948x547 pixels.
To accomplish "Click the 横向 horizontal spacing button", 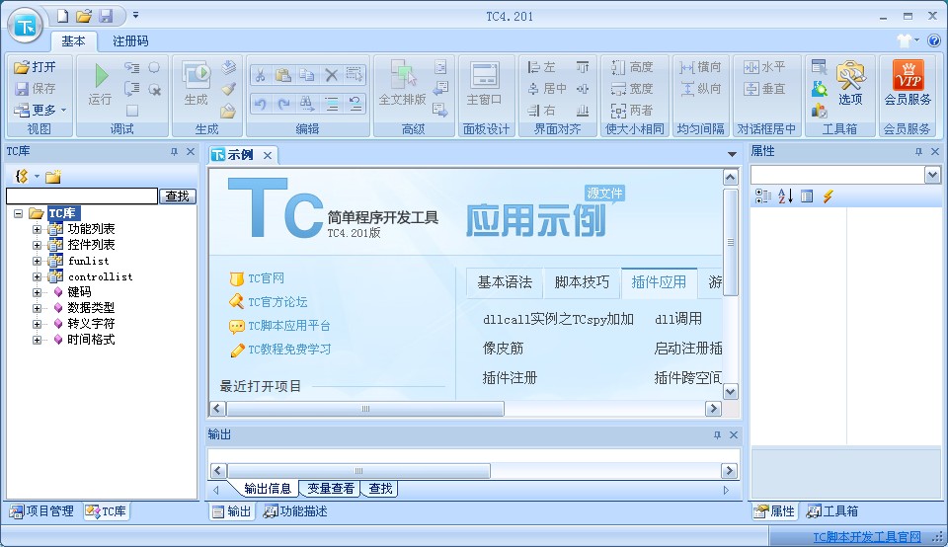I will pyautogui.click(x=700, y=66).
